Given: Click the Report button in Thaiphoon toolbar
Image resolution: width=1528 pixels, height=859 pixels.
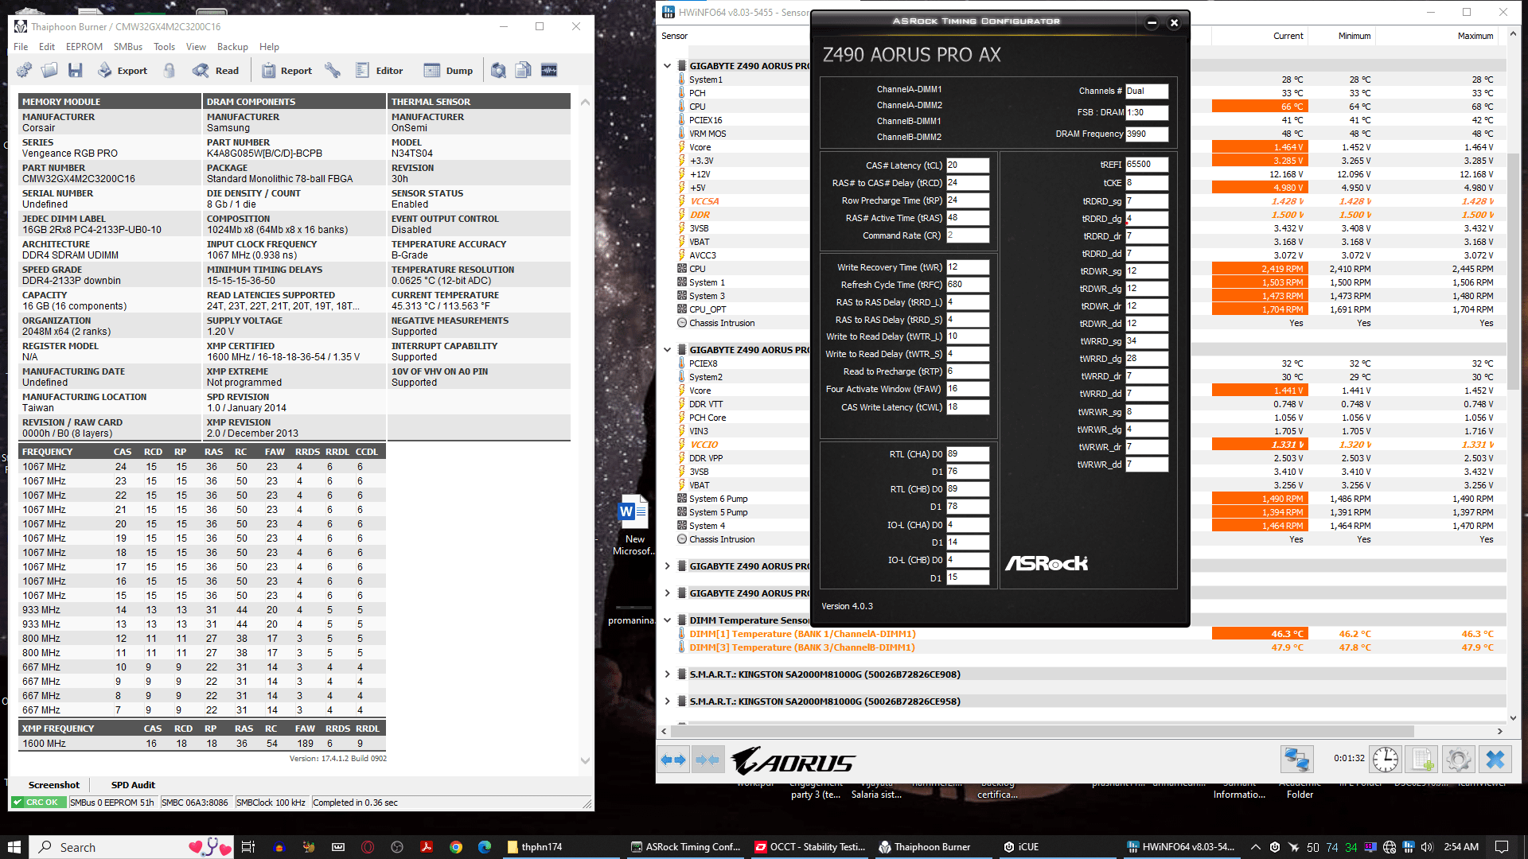Looking at the screenshot, I should (x=286, y=70).
